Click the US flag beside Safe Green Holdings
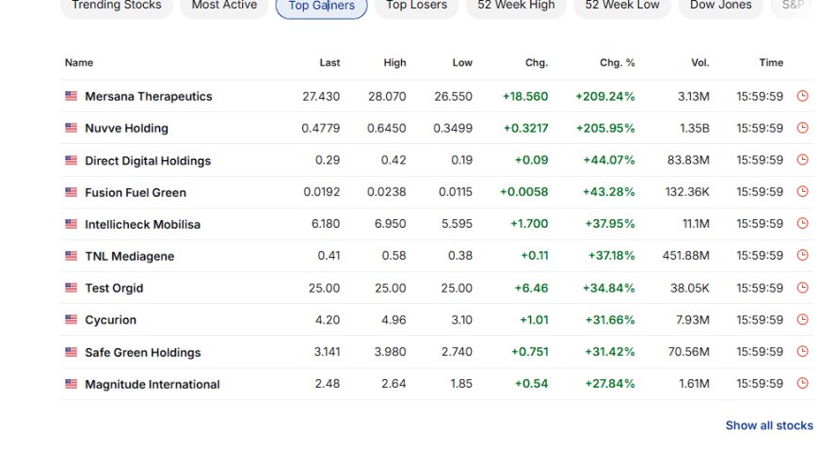Image resolution: width=819 pixels, height=463 pixels. coord(71,352)
